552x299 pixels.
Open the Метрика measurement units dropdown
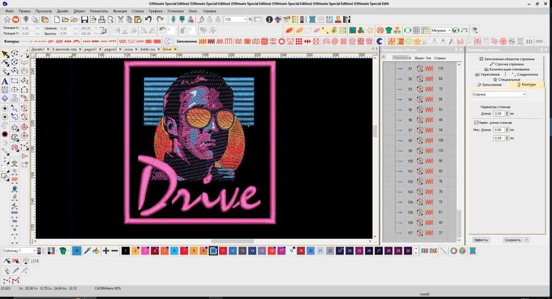point(449,30)
